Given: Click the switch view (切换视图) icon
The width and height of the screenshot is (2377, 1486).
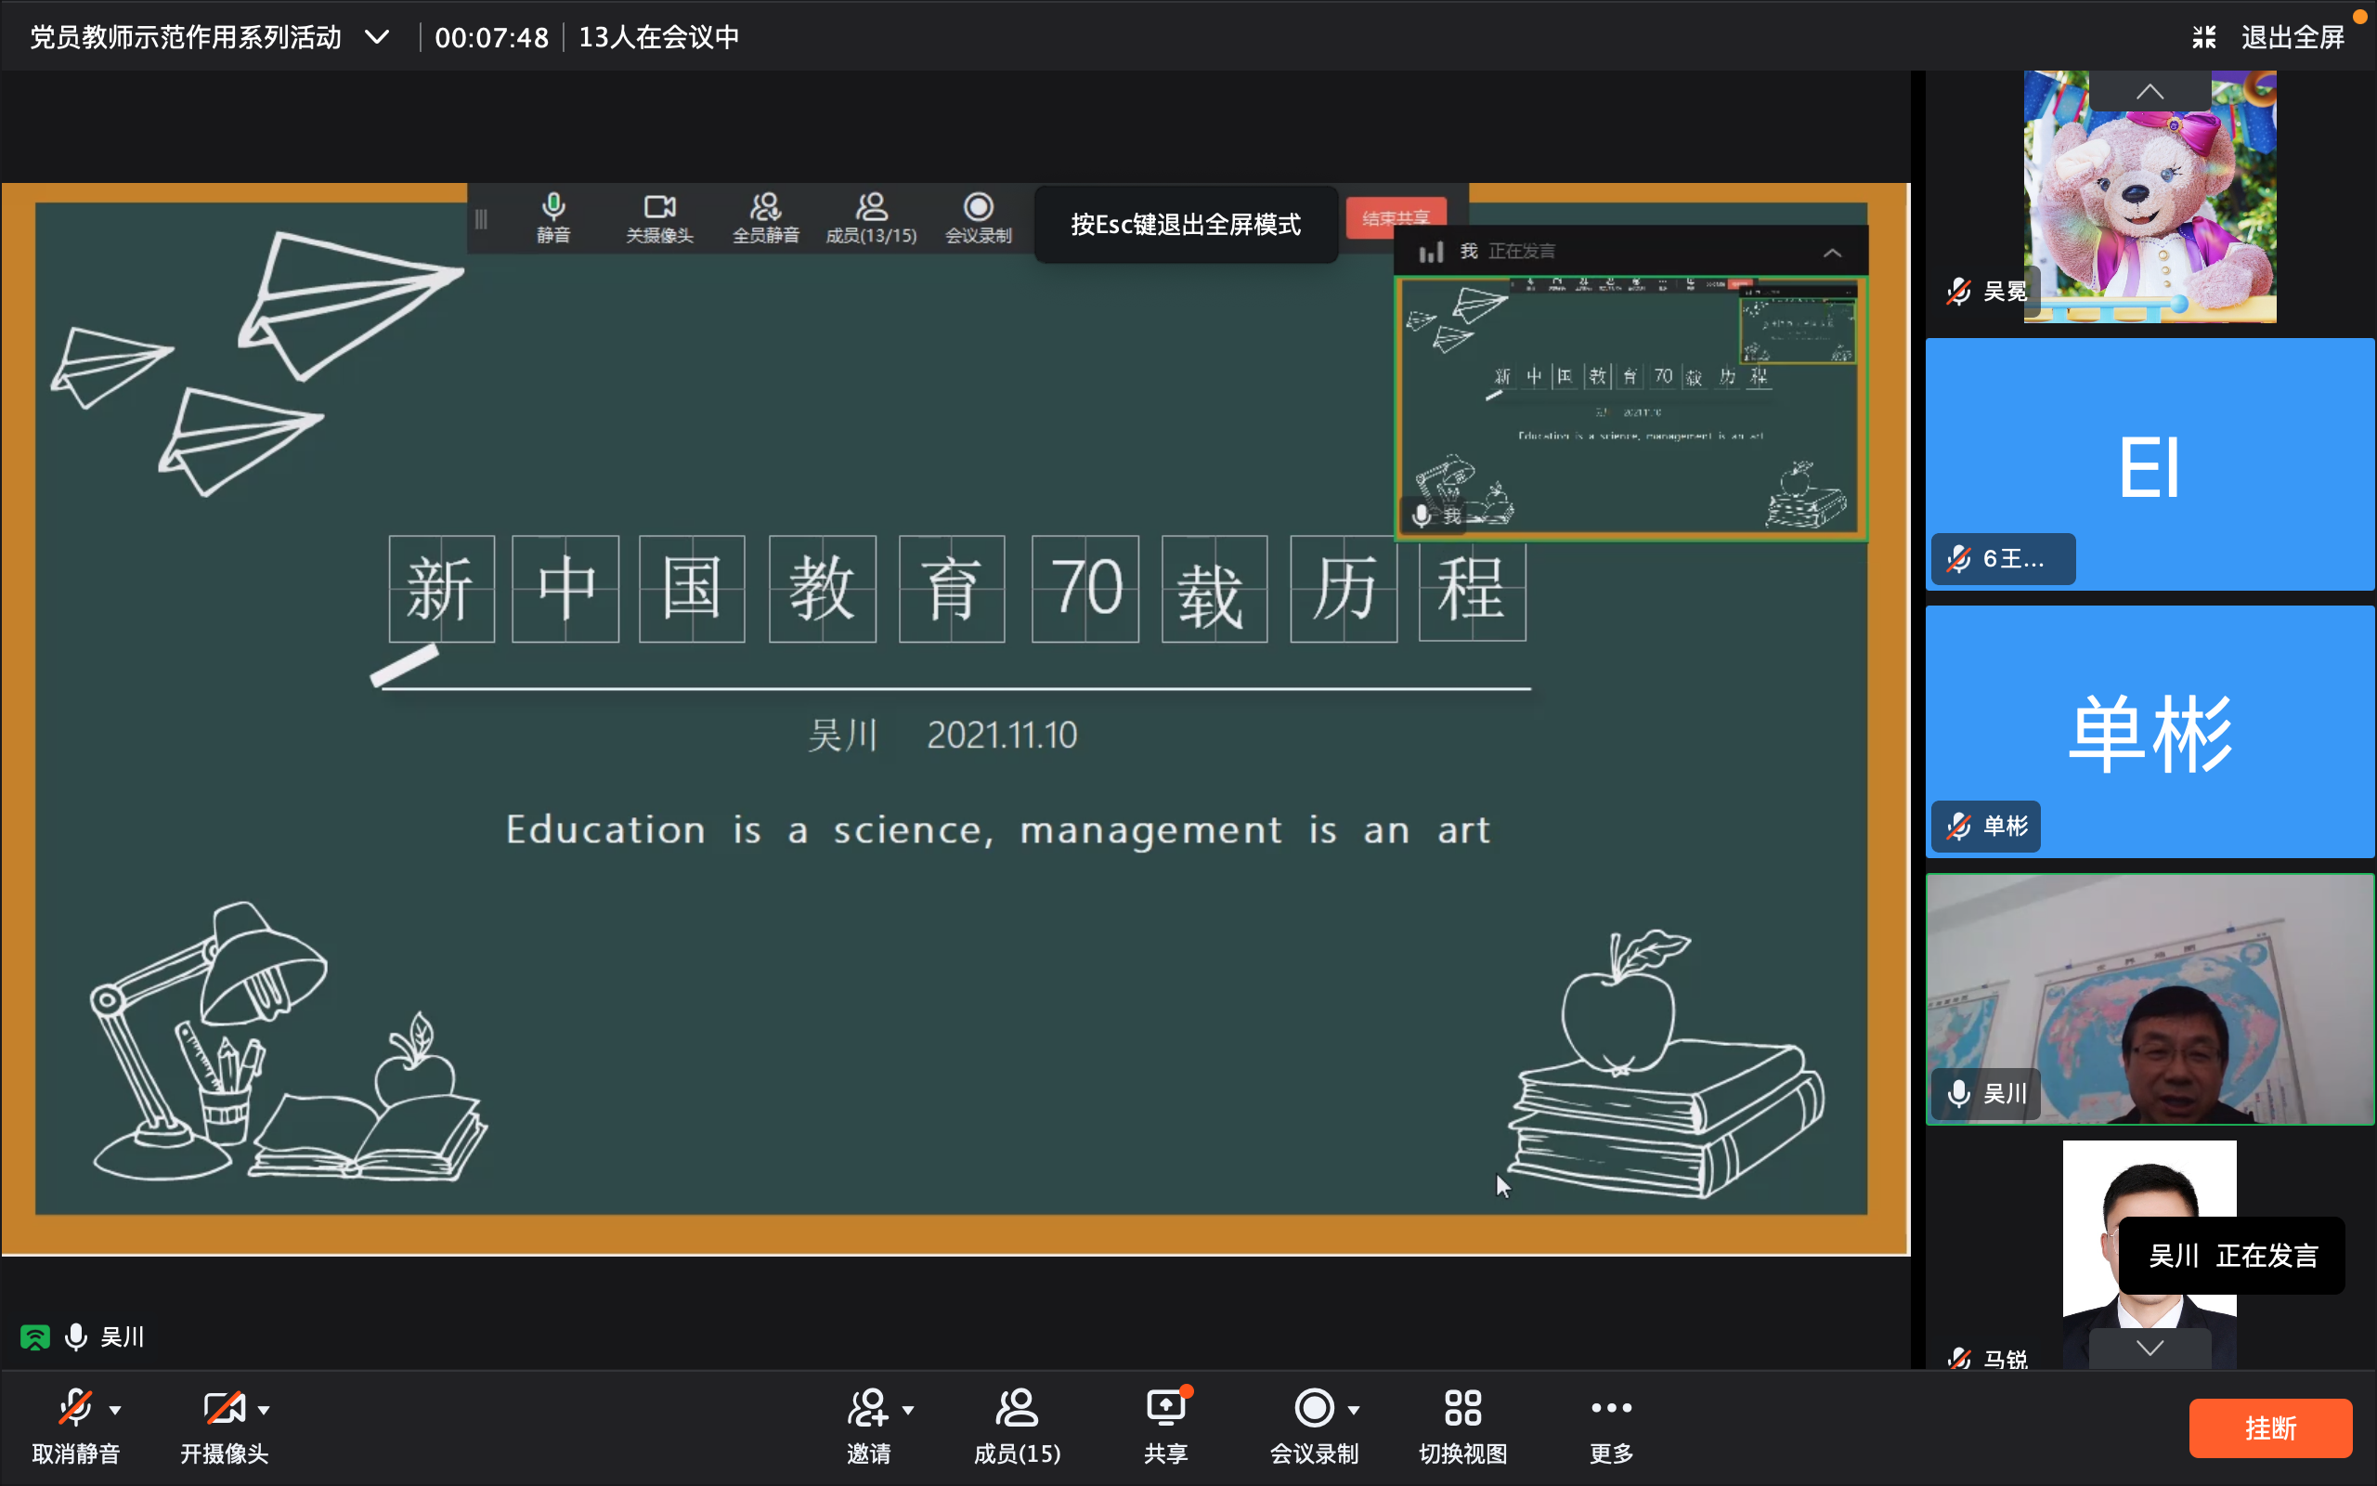Looking at the screenshot, I should pos(1462,1407).
